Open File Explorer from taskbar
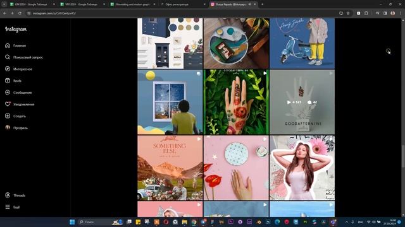The width and height of the screenshot is (405, 227). pos(184,222)
